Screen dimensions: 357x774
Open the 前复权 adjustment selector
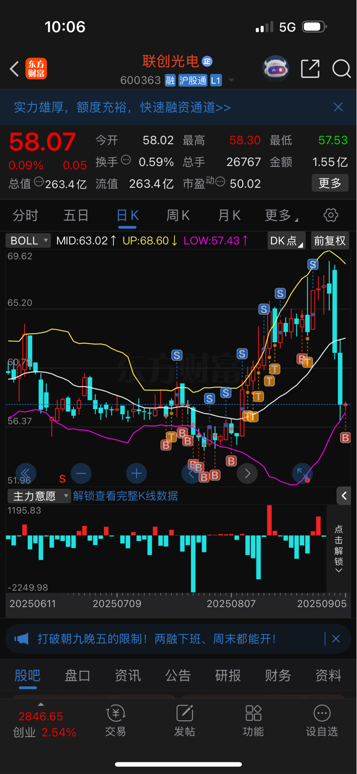coord(330,240)
